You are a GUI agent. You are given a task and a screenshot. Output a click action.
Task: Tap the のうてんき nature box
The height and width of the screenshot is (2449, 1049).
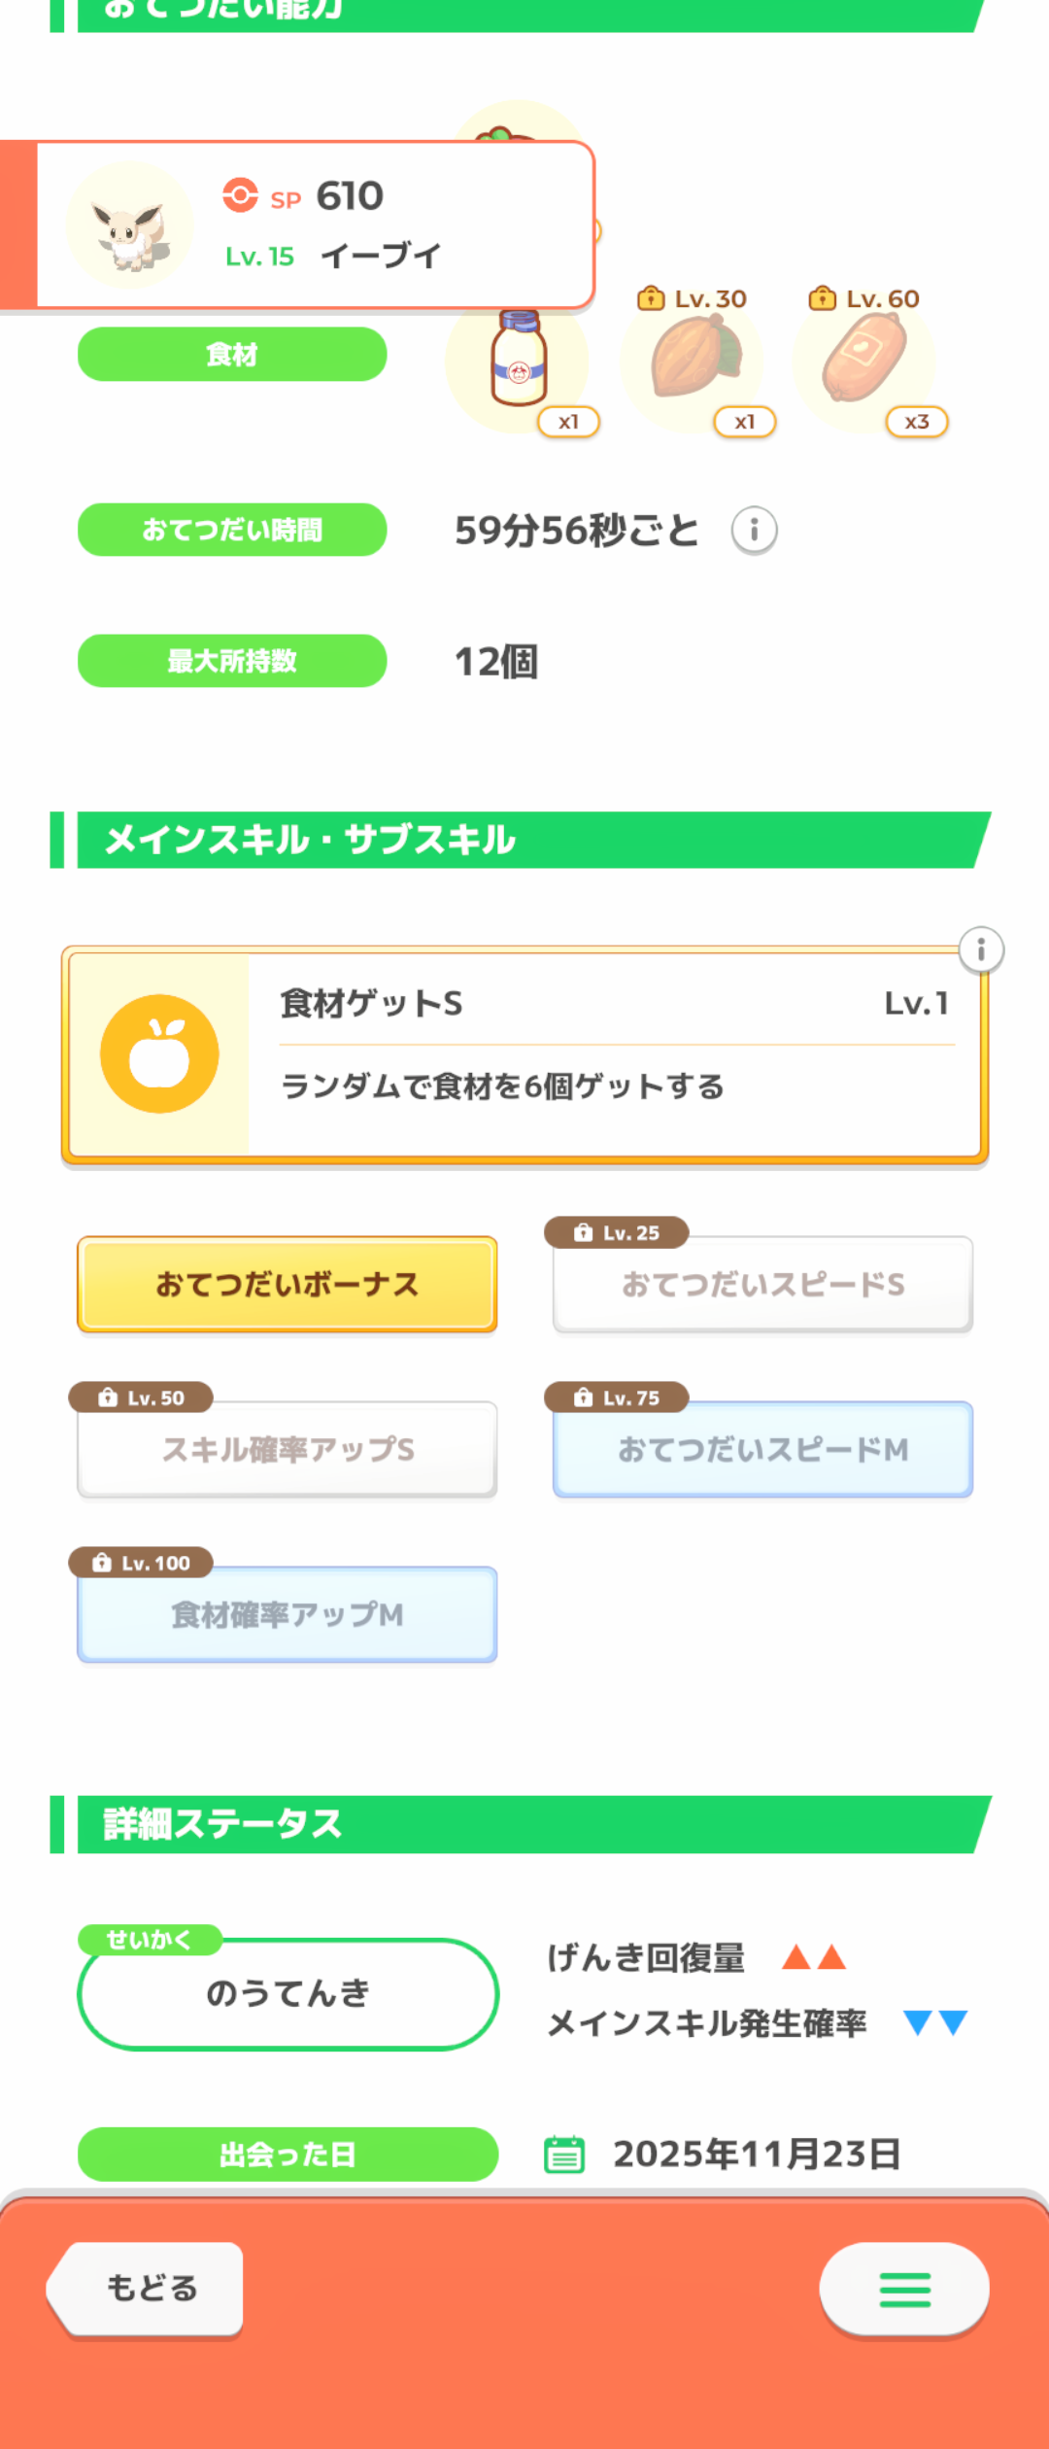[288, 1994]
